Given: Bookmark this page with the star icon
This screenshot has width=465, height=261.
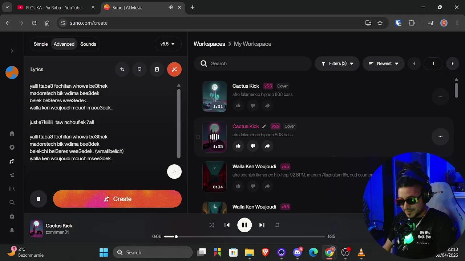Looking at the screenshot, I should tap(380, 23).
